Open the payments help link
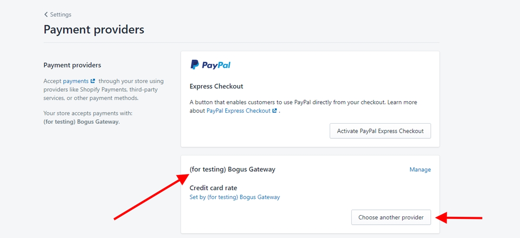This screenshot has height=238, width=520. click(x=76, y=81)
